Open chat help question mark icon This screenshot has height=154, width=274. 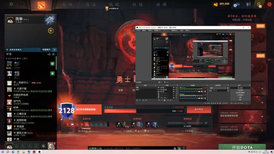[184, 148]
